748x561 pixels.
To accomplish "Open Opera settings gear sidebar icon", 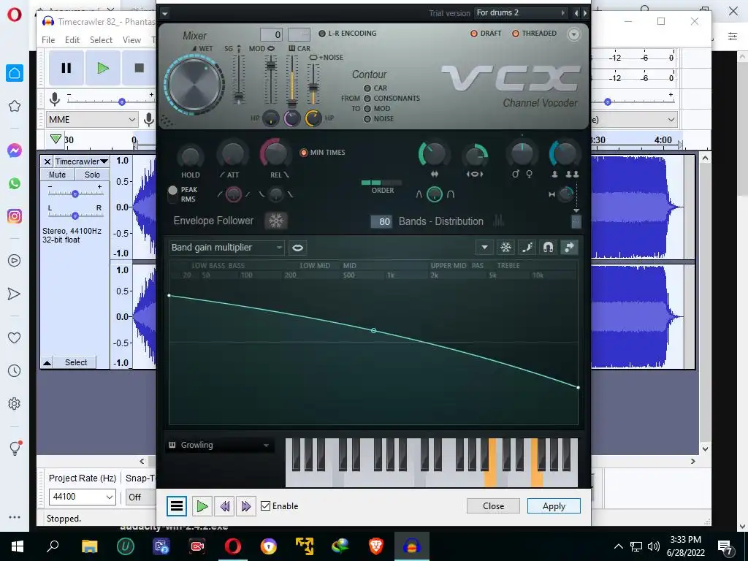I will pos(15,403).
